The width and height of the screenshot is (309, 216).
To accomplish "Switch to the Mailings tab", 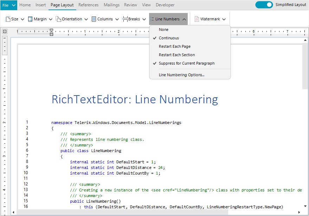I will (111, 5).
